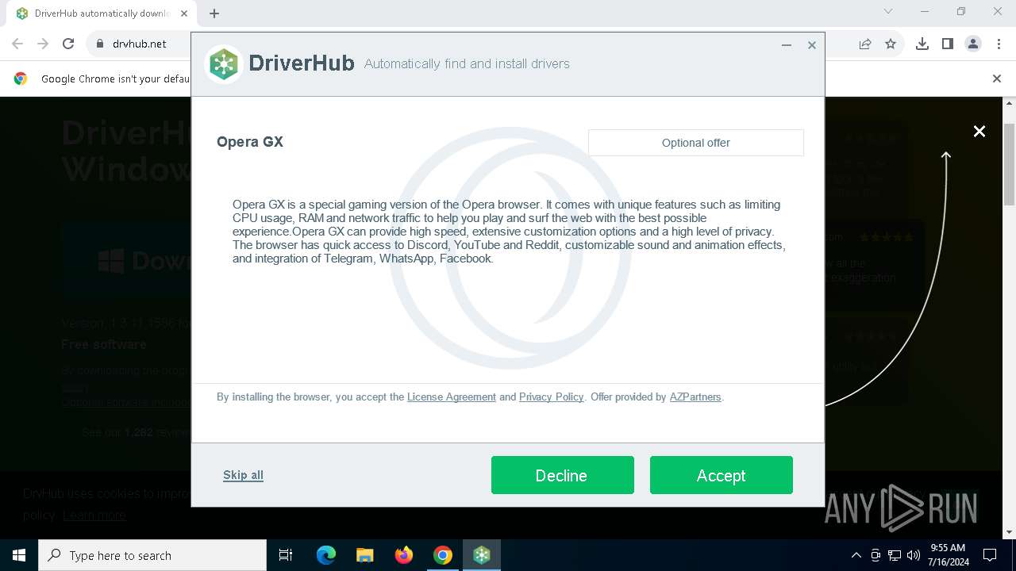Switch to DriverHub taskbar icon
Viewport: 1016px width, 571px height.
482,555
